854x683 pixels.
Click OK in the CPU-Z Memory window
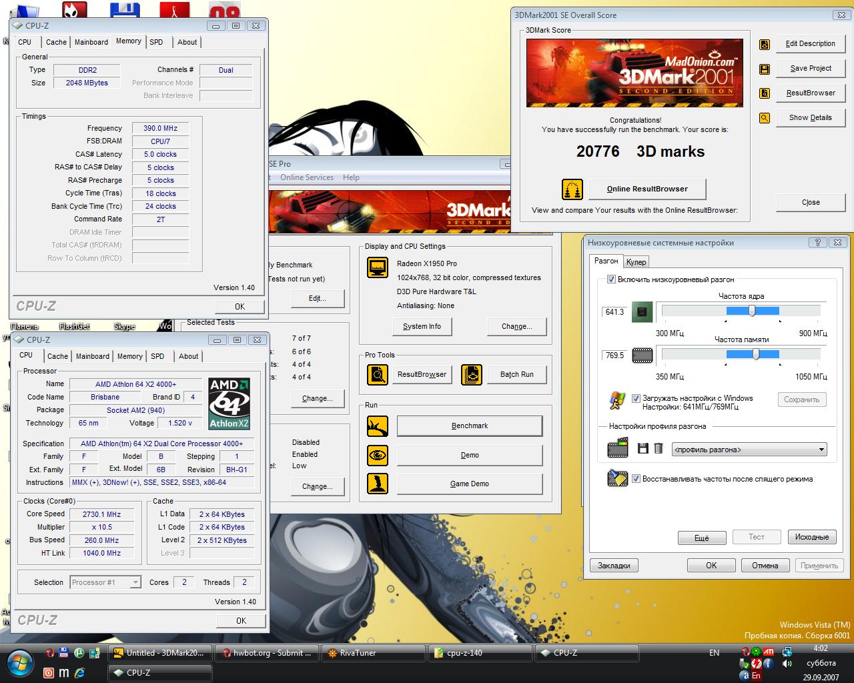(240, 306)
